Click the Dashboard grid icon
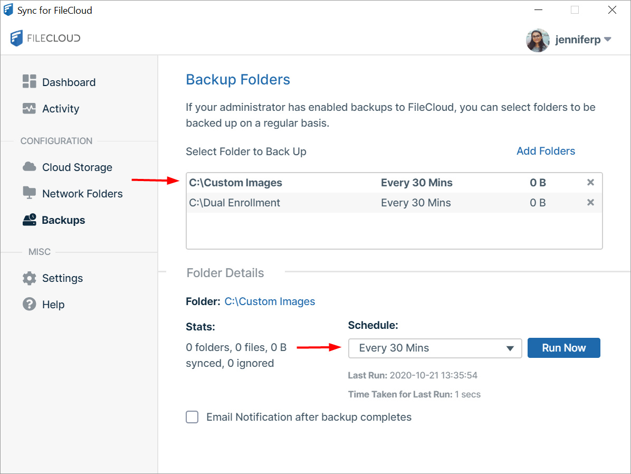The height and width of the screenshot is (474, 631). [x=29, y=81]
